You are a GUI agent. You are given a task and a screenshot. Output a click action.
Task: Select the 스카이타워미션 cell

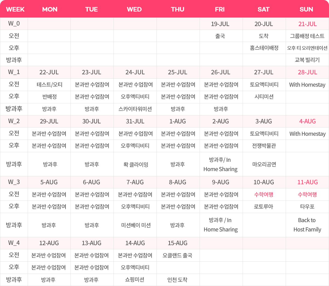point(135,109)
